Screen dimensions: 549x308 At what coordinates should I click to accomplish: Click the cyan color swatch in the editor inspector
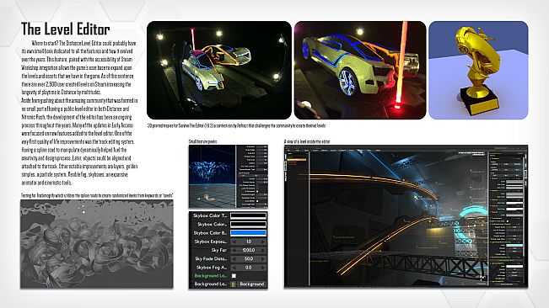(x=514, y=245)
